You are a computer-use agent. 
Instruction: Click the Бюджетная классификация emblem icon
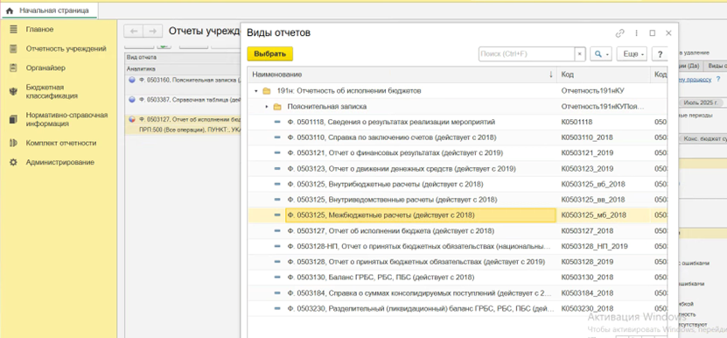click(13, 92)
